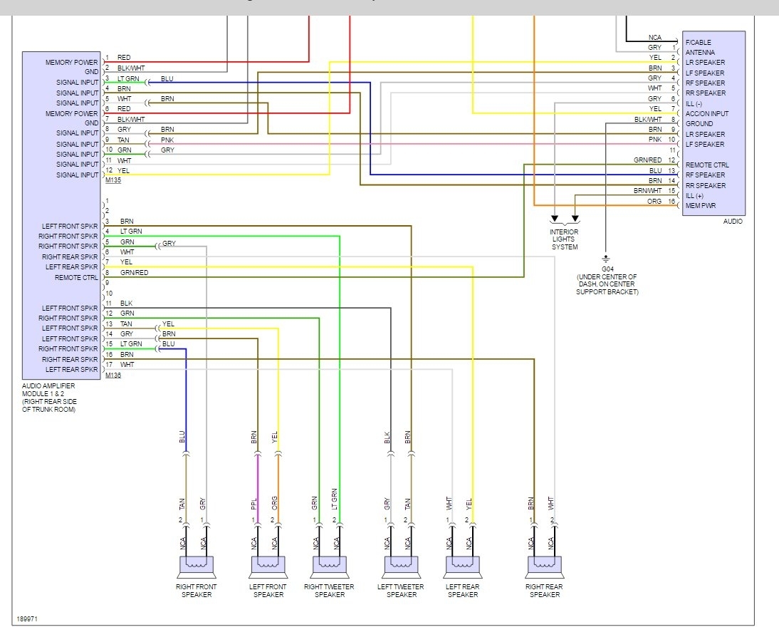Select the Audio Amplifier Module 1 & 2 caption
The height and width of the screenshot is (637, 779).
pyautogui.click(x=49, y=398)
